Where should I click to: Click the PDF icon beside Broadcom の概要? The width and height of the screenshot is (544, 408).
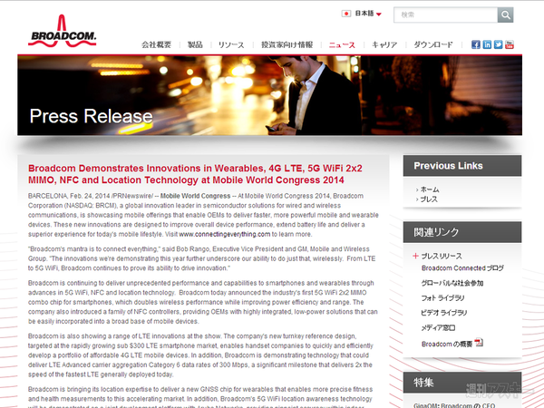coord(479,343)
